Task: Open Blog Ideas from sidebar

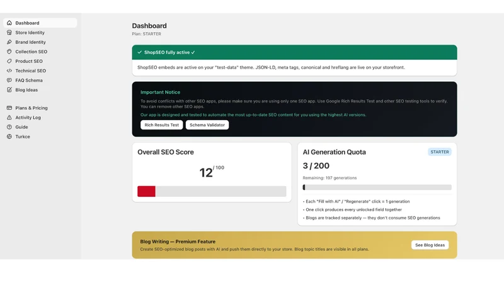Action: (40, 90)
